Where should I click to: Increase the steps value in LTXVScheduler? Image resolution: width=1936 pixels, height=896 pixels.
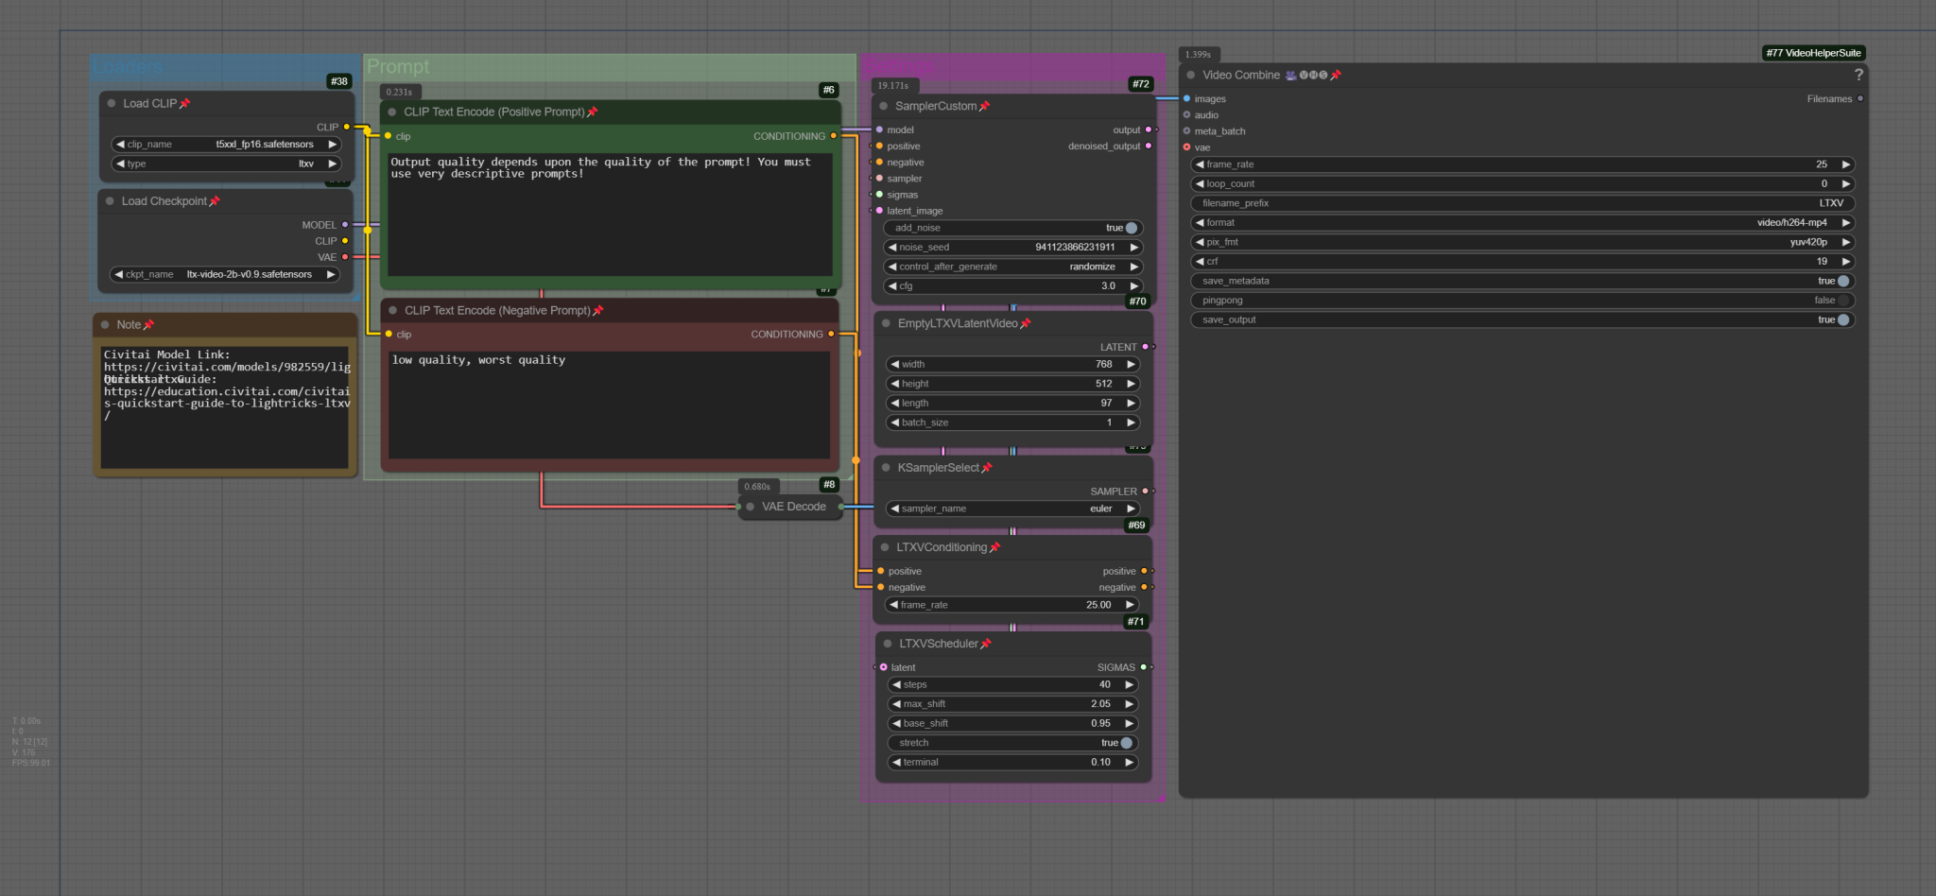[x=1130, y=685]
